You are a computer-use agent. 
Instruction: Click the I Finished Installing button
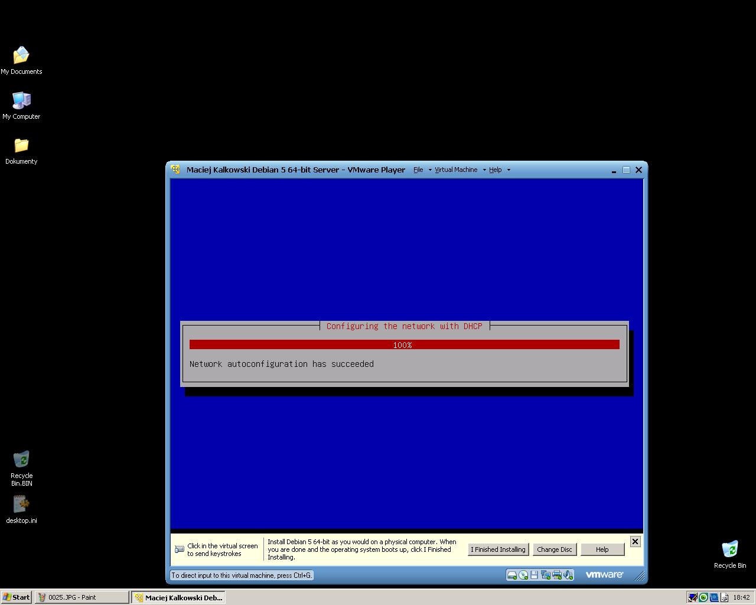pos(498,549)
